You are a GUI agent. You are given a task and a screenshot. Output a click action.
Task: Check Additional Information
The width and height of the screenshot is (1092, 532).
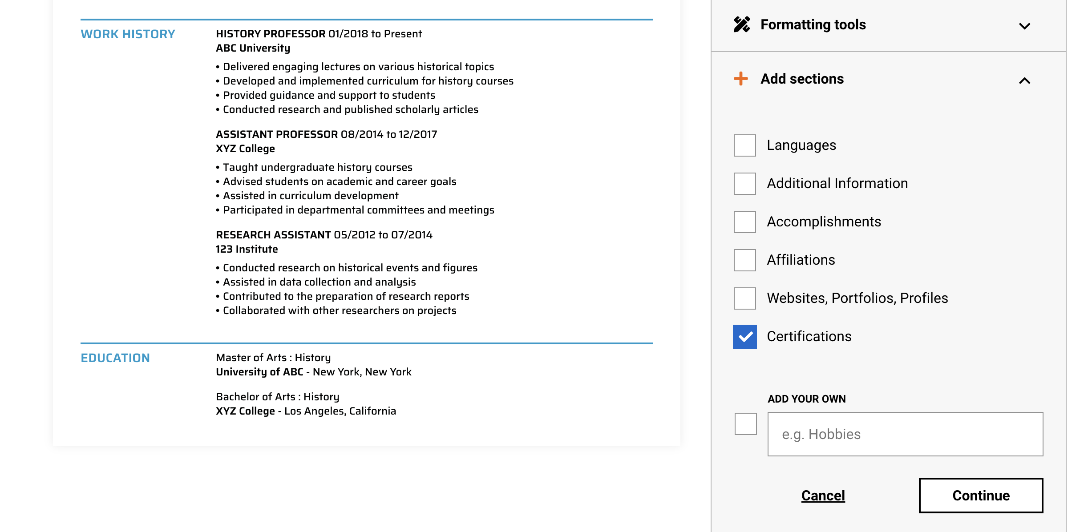(744, 183)
